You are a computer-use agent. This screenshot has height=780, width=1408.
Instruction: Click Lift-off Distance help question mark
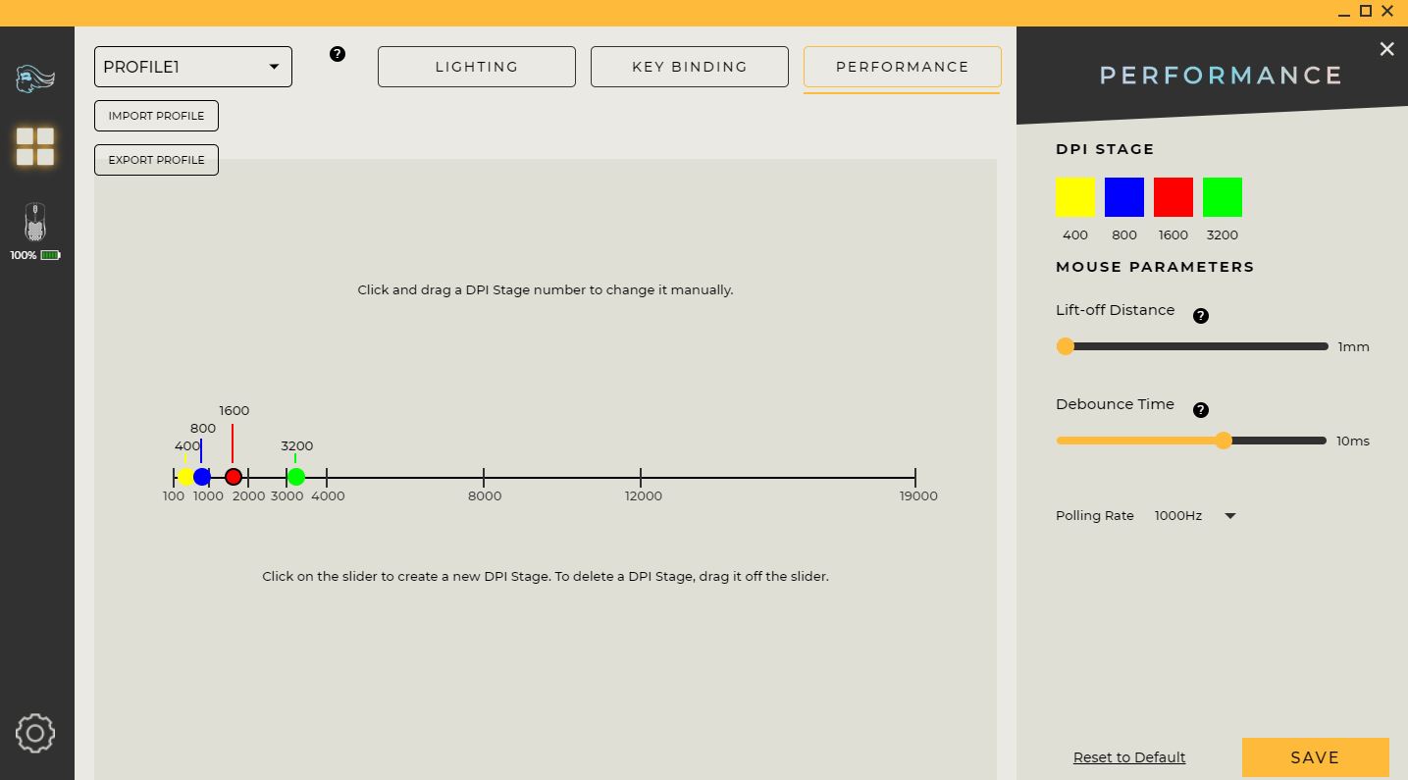tap(1200, 316)
